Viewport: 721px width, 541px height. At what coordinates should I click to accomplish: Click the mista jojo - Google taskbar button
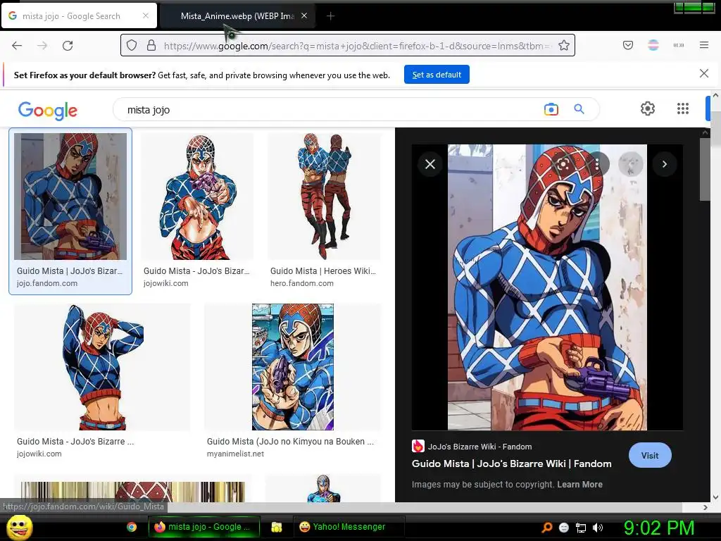[203, 527]
